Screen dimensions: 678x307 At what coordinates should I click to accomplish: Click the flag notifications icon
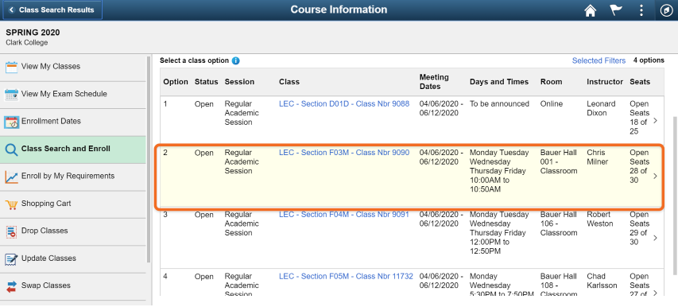[x=616, y=10]
